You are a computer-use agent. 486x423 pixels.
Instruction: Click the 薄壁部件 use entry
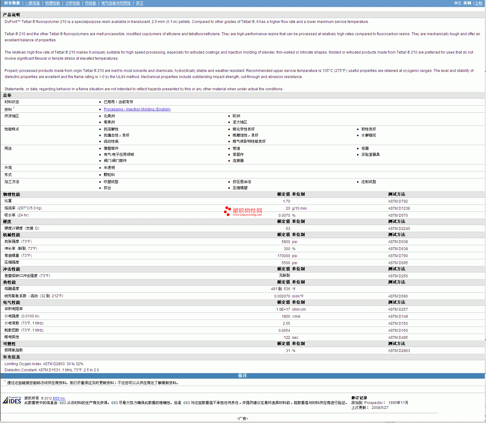pos(111,148)
